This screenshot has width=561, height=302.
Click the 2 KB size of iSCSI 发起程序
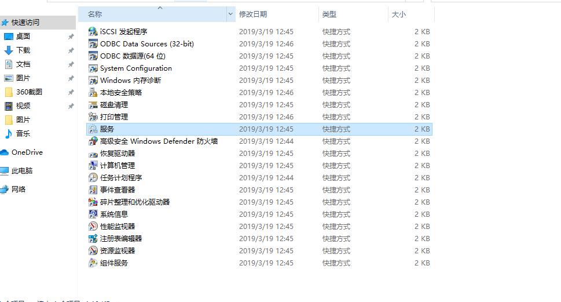point(422,31)
